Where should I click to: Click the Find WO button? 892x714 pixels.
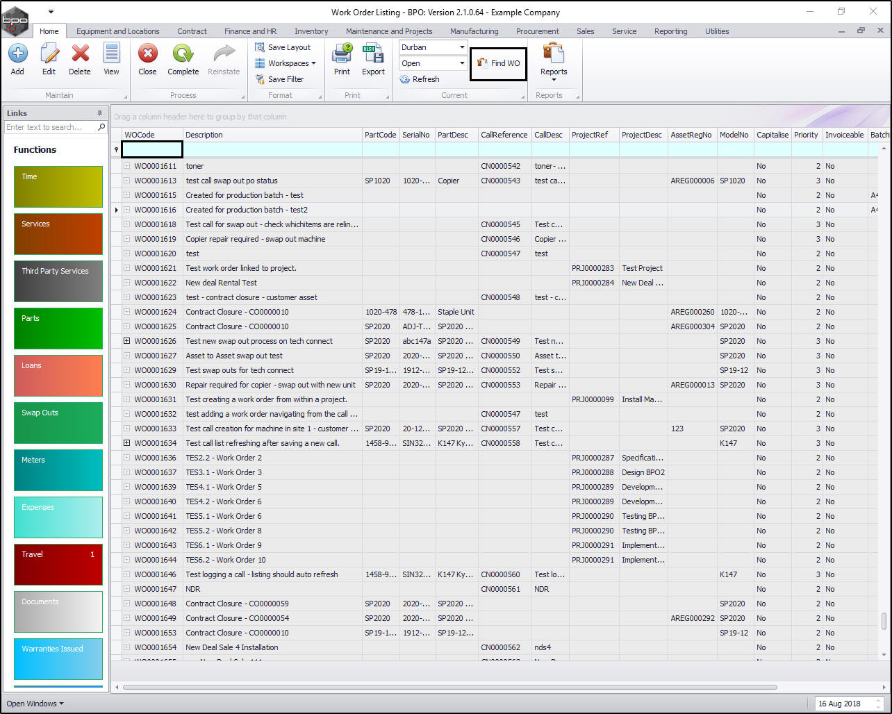point(498,63)
